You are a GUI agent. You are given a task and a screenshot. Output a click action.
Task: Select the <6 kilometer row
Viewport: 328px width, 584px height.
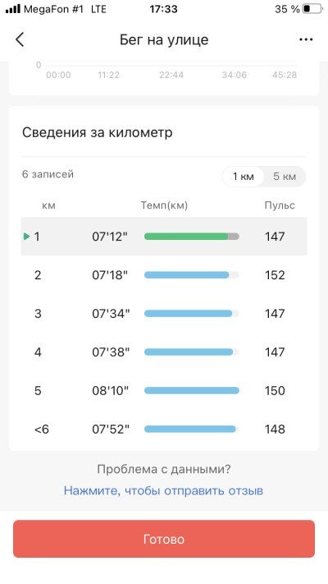pyautogui.click(x=164, y=429)
